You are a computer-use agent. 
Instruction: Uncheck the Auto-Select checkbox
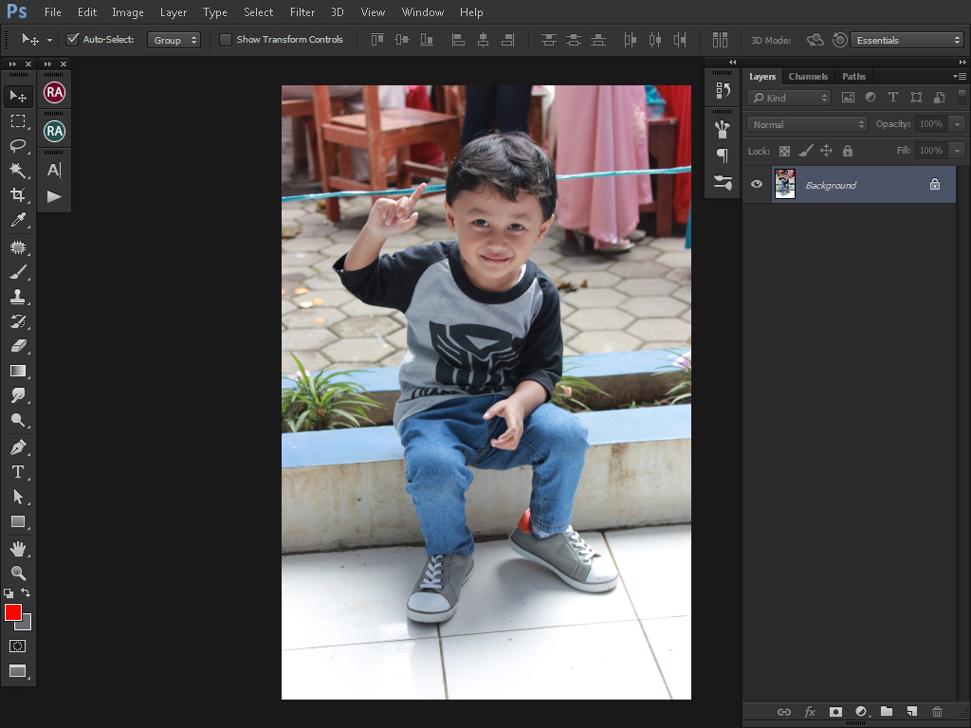73,40
